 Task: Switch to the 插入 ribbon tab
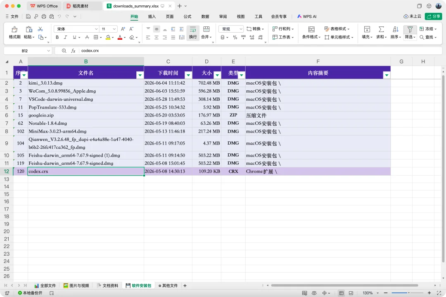[152, 17]
